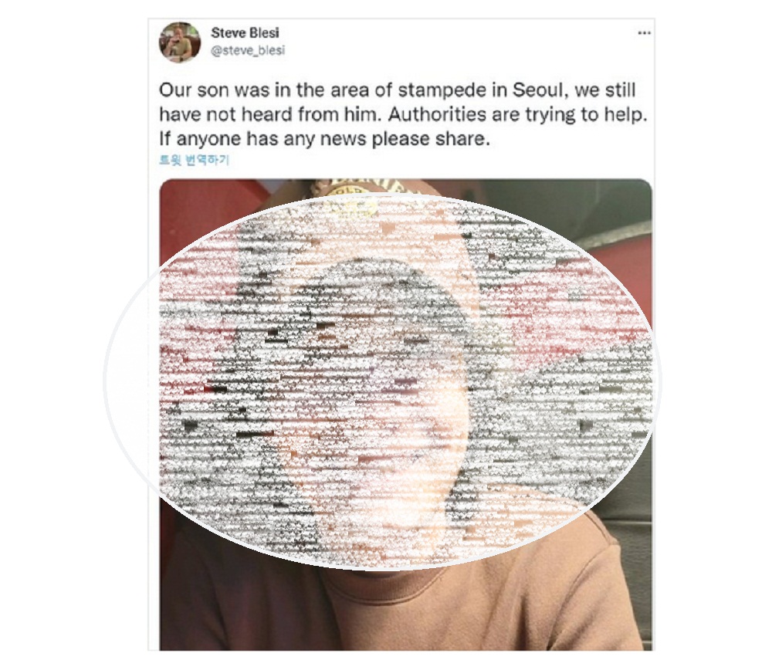Open the three-dot more options menu
The image size is (772, 660).
pos(644,33)
